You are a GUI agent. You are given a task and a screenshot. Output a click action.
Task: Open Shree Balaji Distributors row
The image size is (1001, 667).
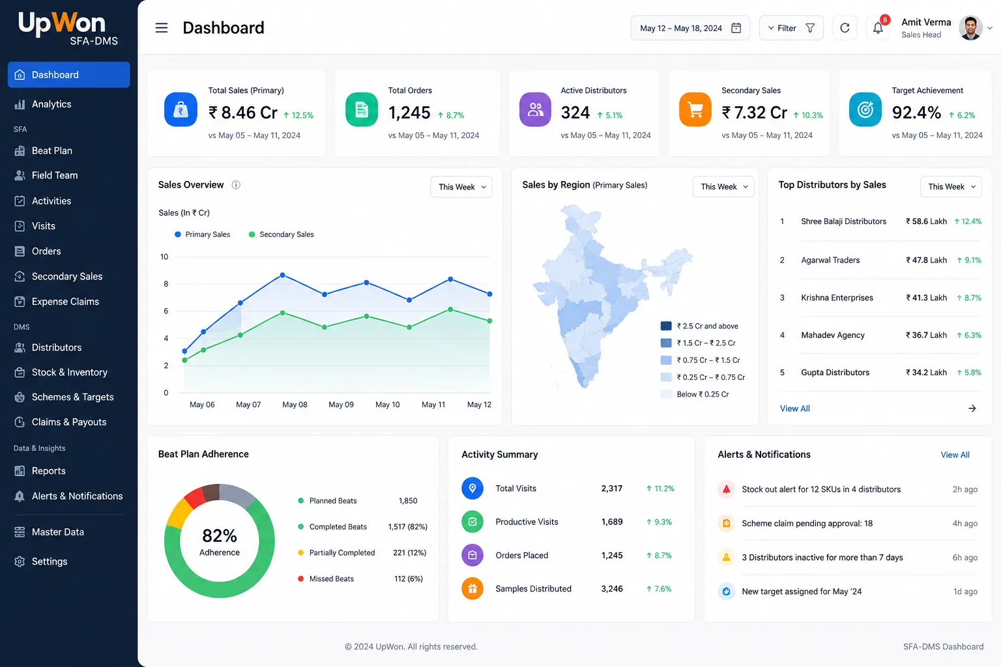(x=880, y=221)
